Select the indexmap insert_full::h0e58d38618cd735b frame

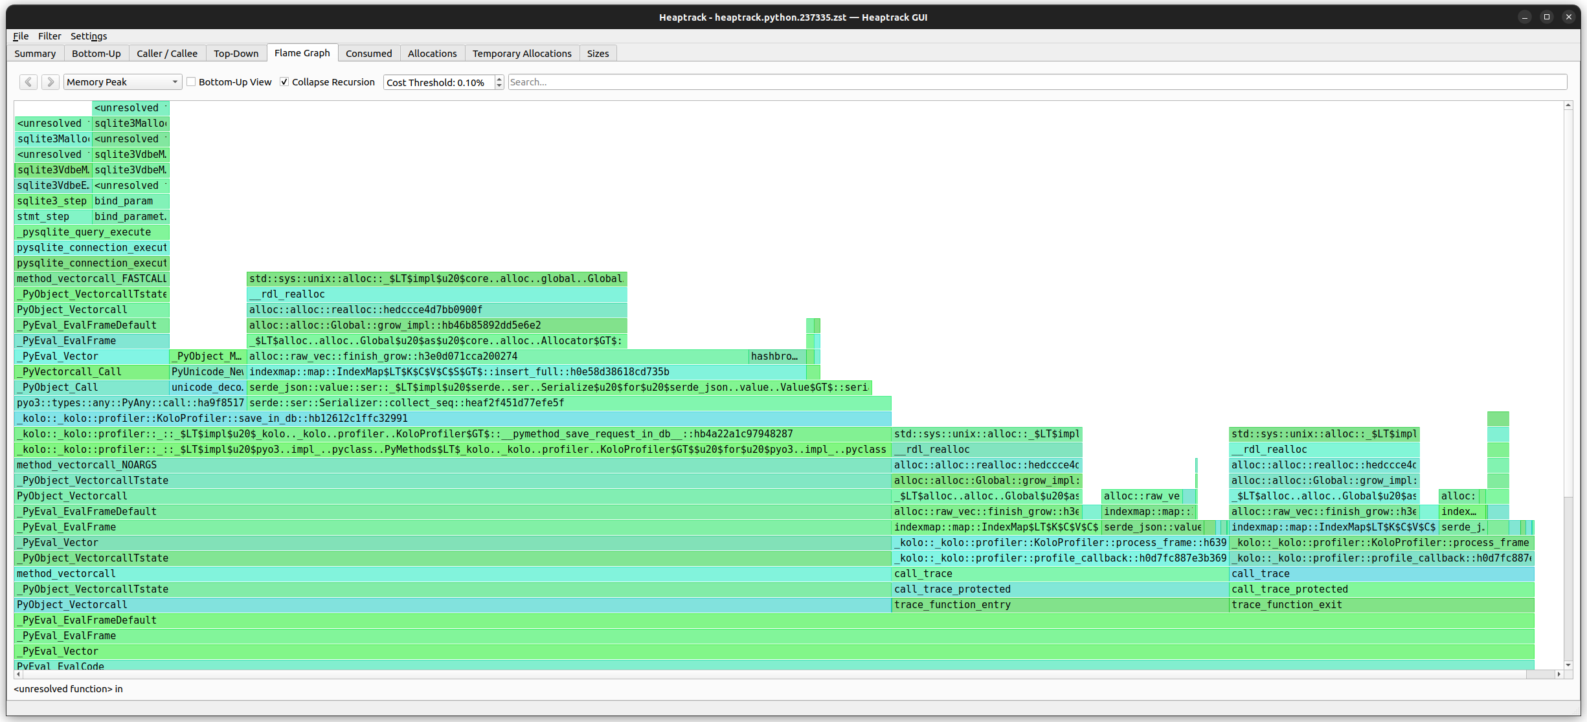[x=526, y=372]
